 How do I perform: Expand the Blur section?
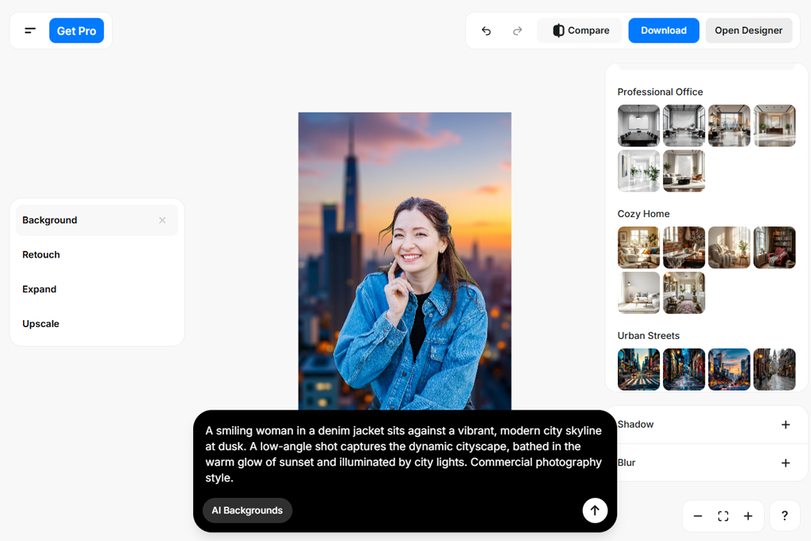click(x=785, y=463)
